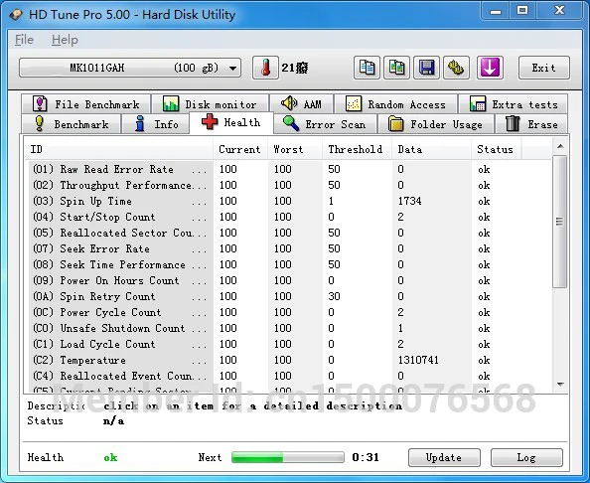This screenshot has height=483, width=590.
Task: Switch to the Erase tab
Action: click(x=531, y=124)
